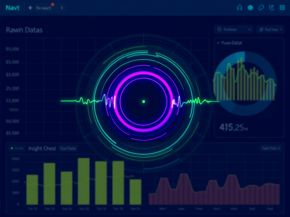The width and height of the screenshot is (290, 217).
Task: Click the 415,25 value under the donut chart
Action: pos(232,127)
